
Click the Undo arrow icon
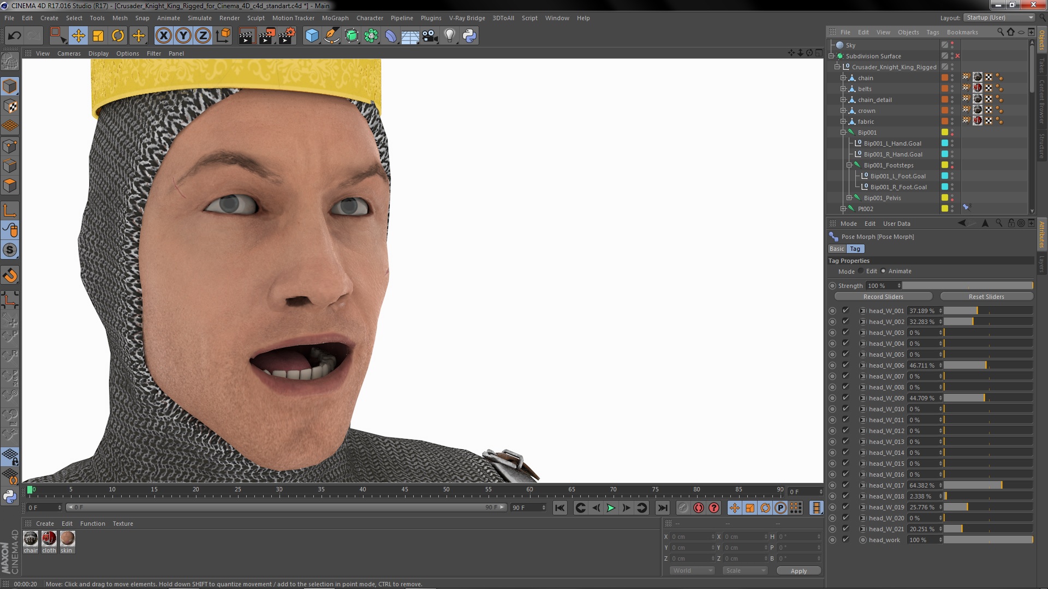14,36
